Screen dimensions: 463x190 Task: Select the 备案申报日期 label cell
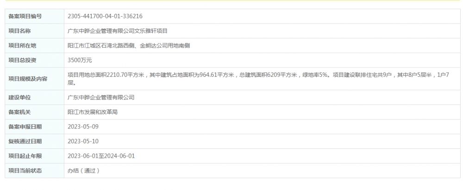(35, 127)
